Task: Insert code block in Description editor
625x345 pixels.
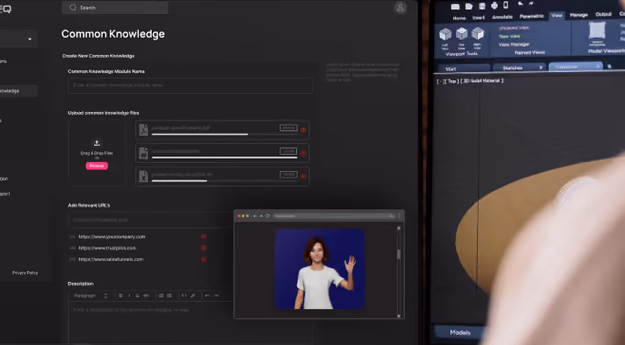Action: click(184, 296)
